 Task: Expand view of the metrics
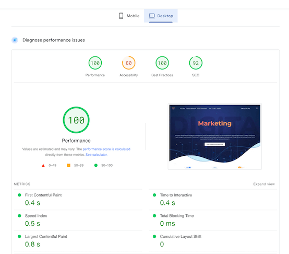264,184
